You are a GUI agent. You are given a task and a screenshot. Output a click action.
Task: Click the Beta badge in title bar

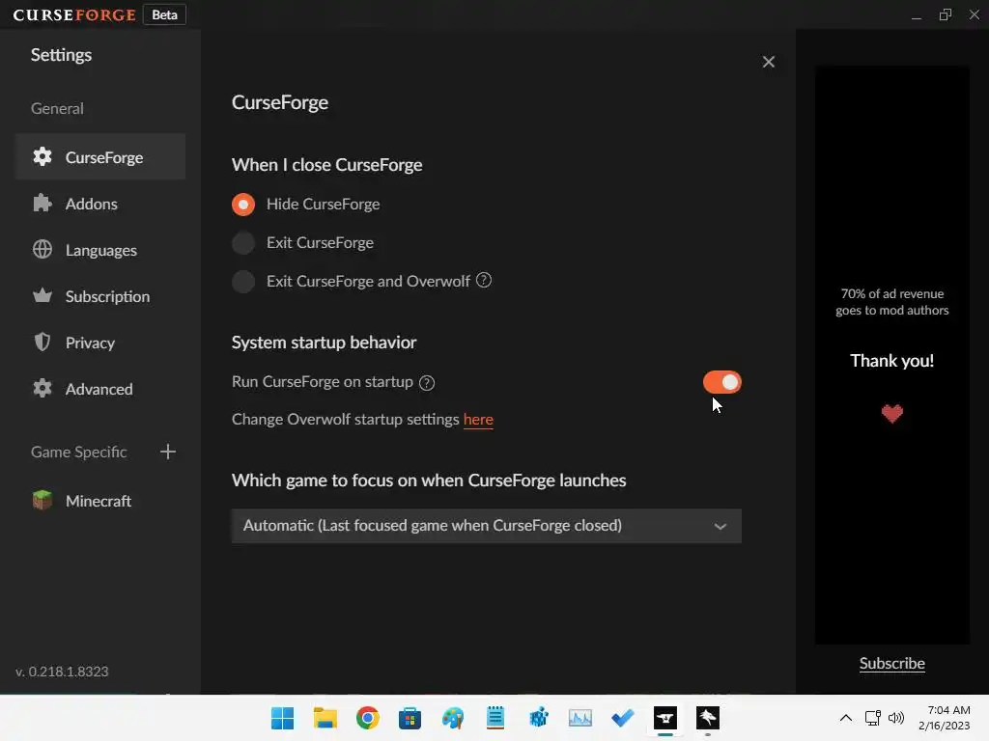pos(164,14)
